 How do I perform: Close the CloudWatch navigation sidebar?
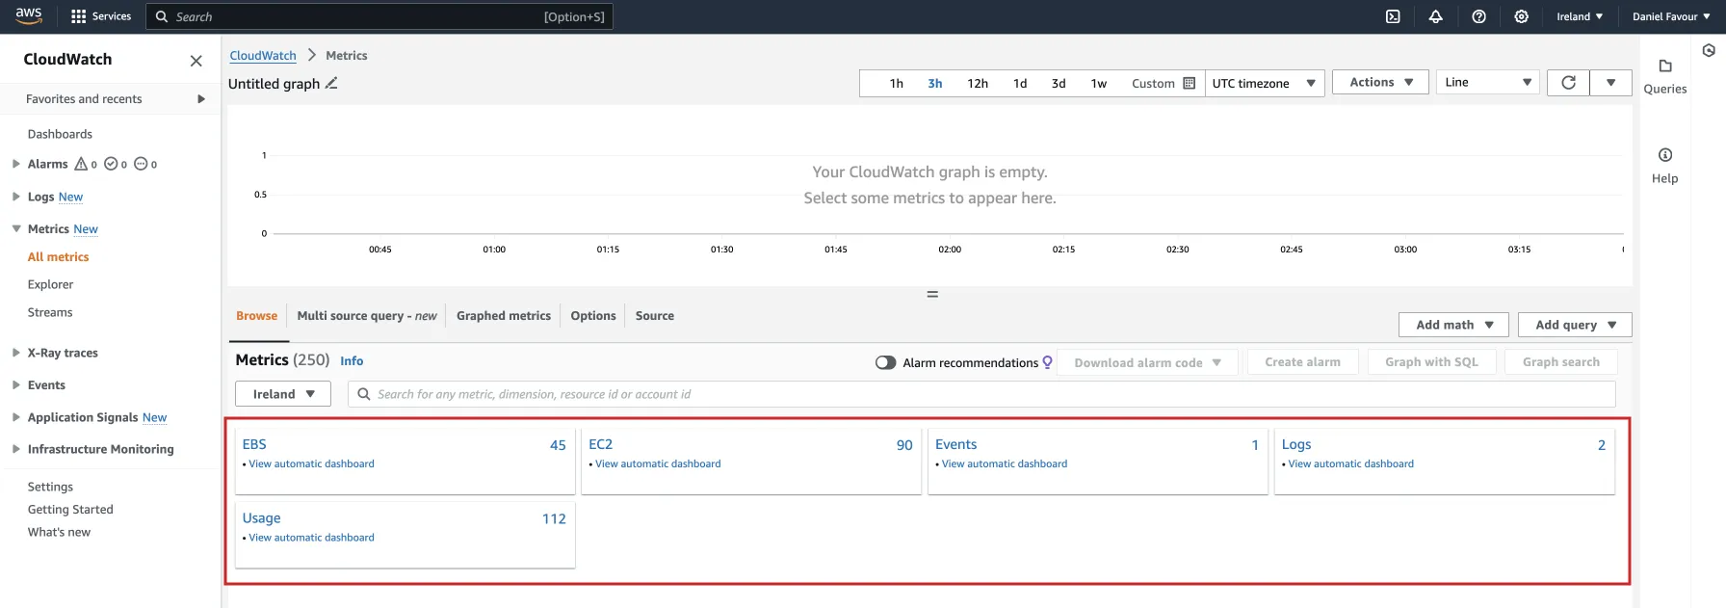(x=196, y=61)
